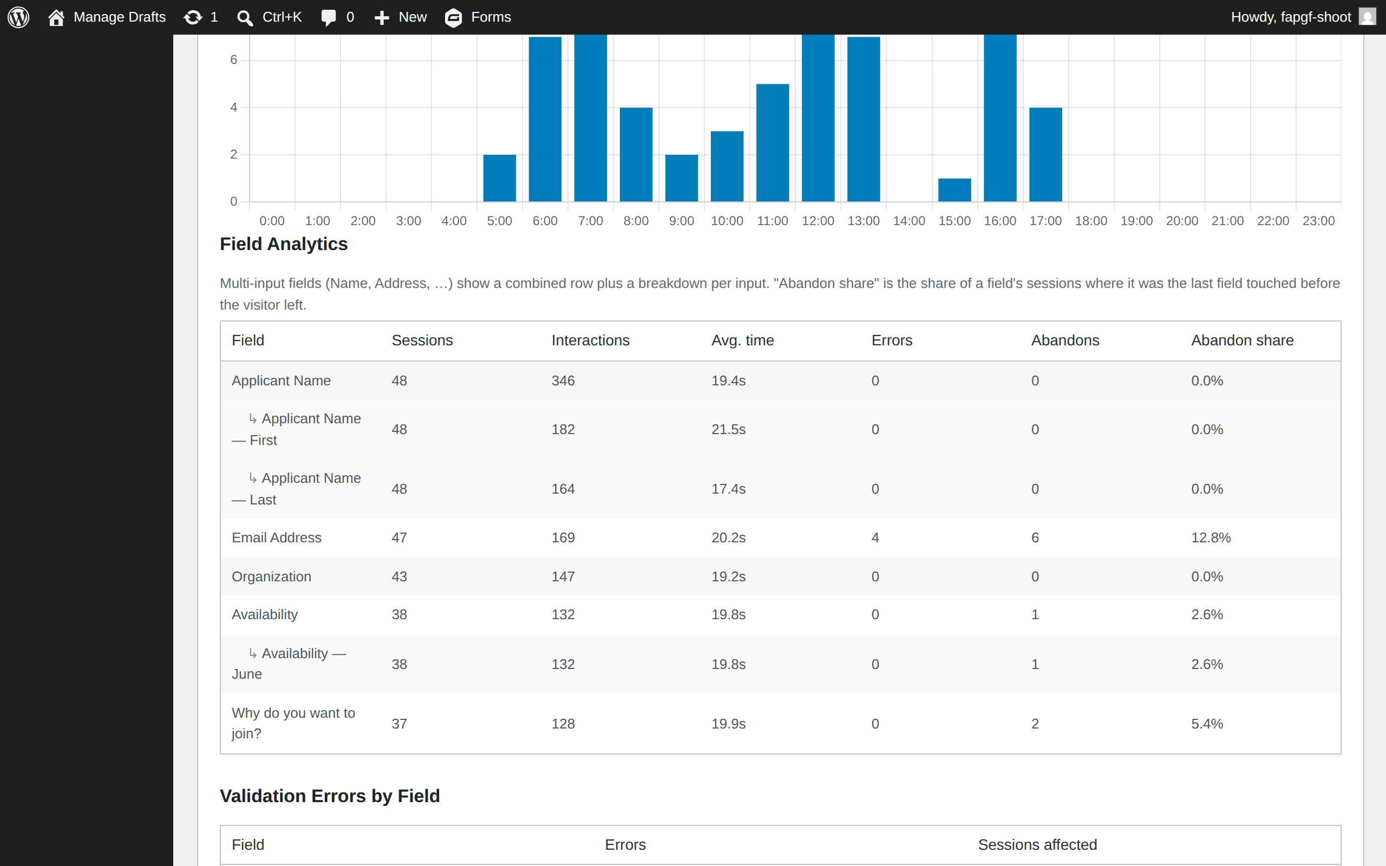Screen dimensions: 1386x866
Task: Select the Organization row label
Action: [x=271, y=576]
